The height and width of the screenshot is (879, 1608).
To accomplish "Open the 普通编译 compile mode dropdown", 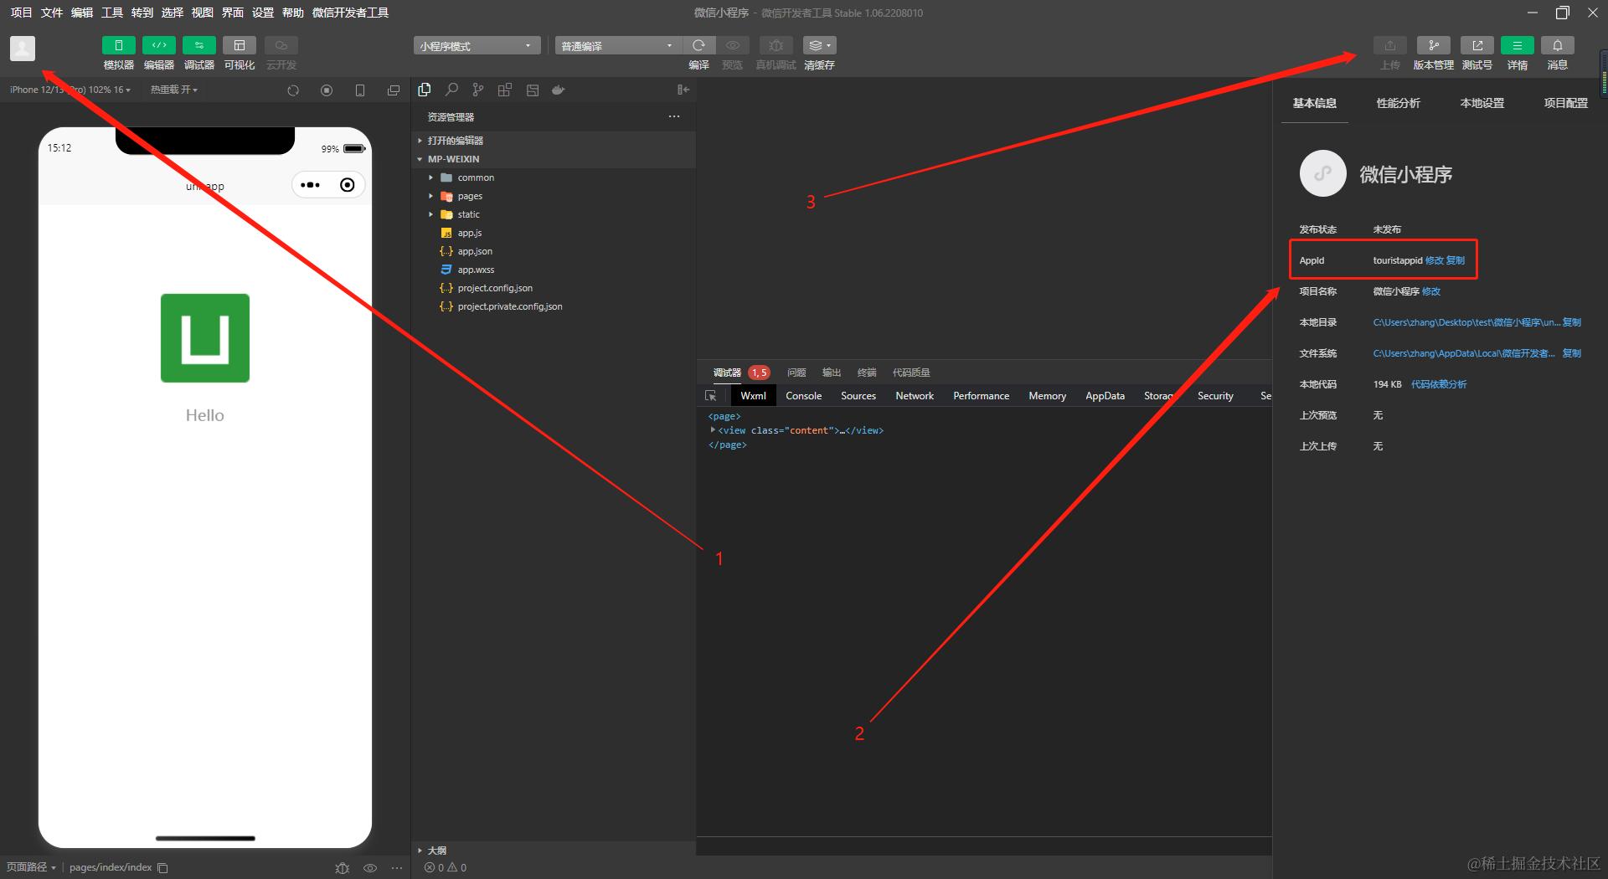I will pyautogui.click(x=617, y=45).
